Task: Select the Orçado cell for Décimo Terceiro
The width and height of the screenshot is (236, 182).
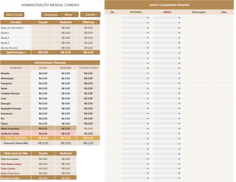Action: [43, 47]
